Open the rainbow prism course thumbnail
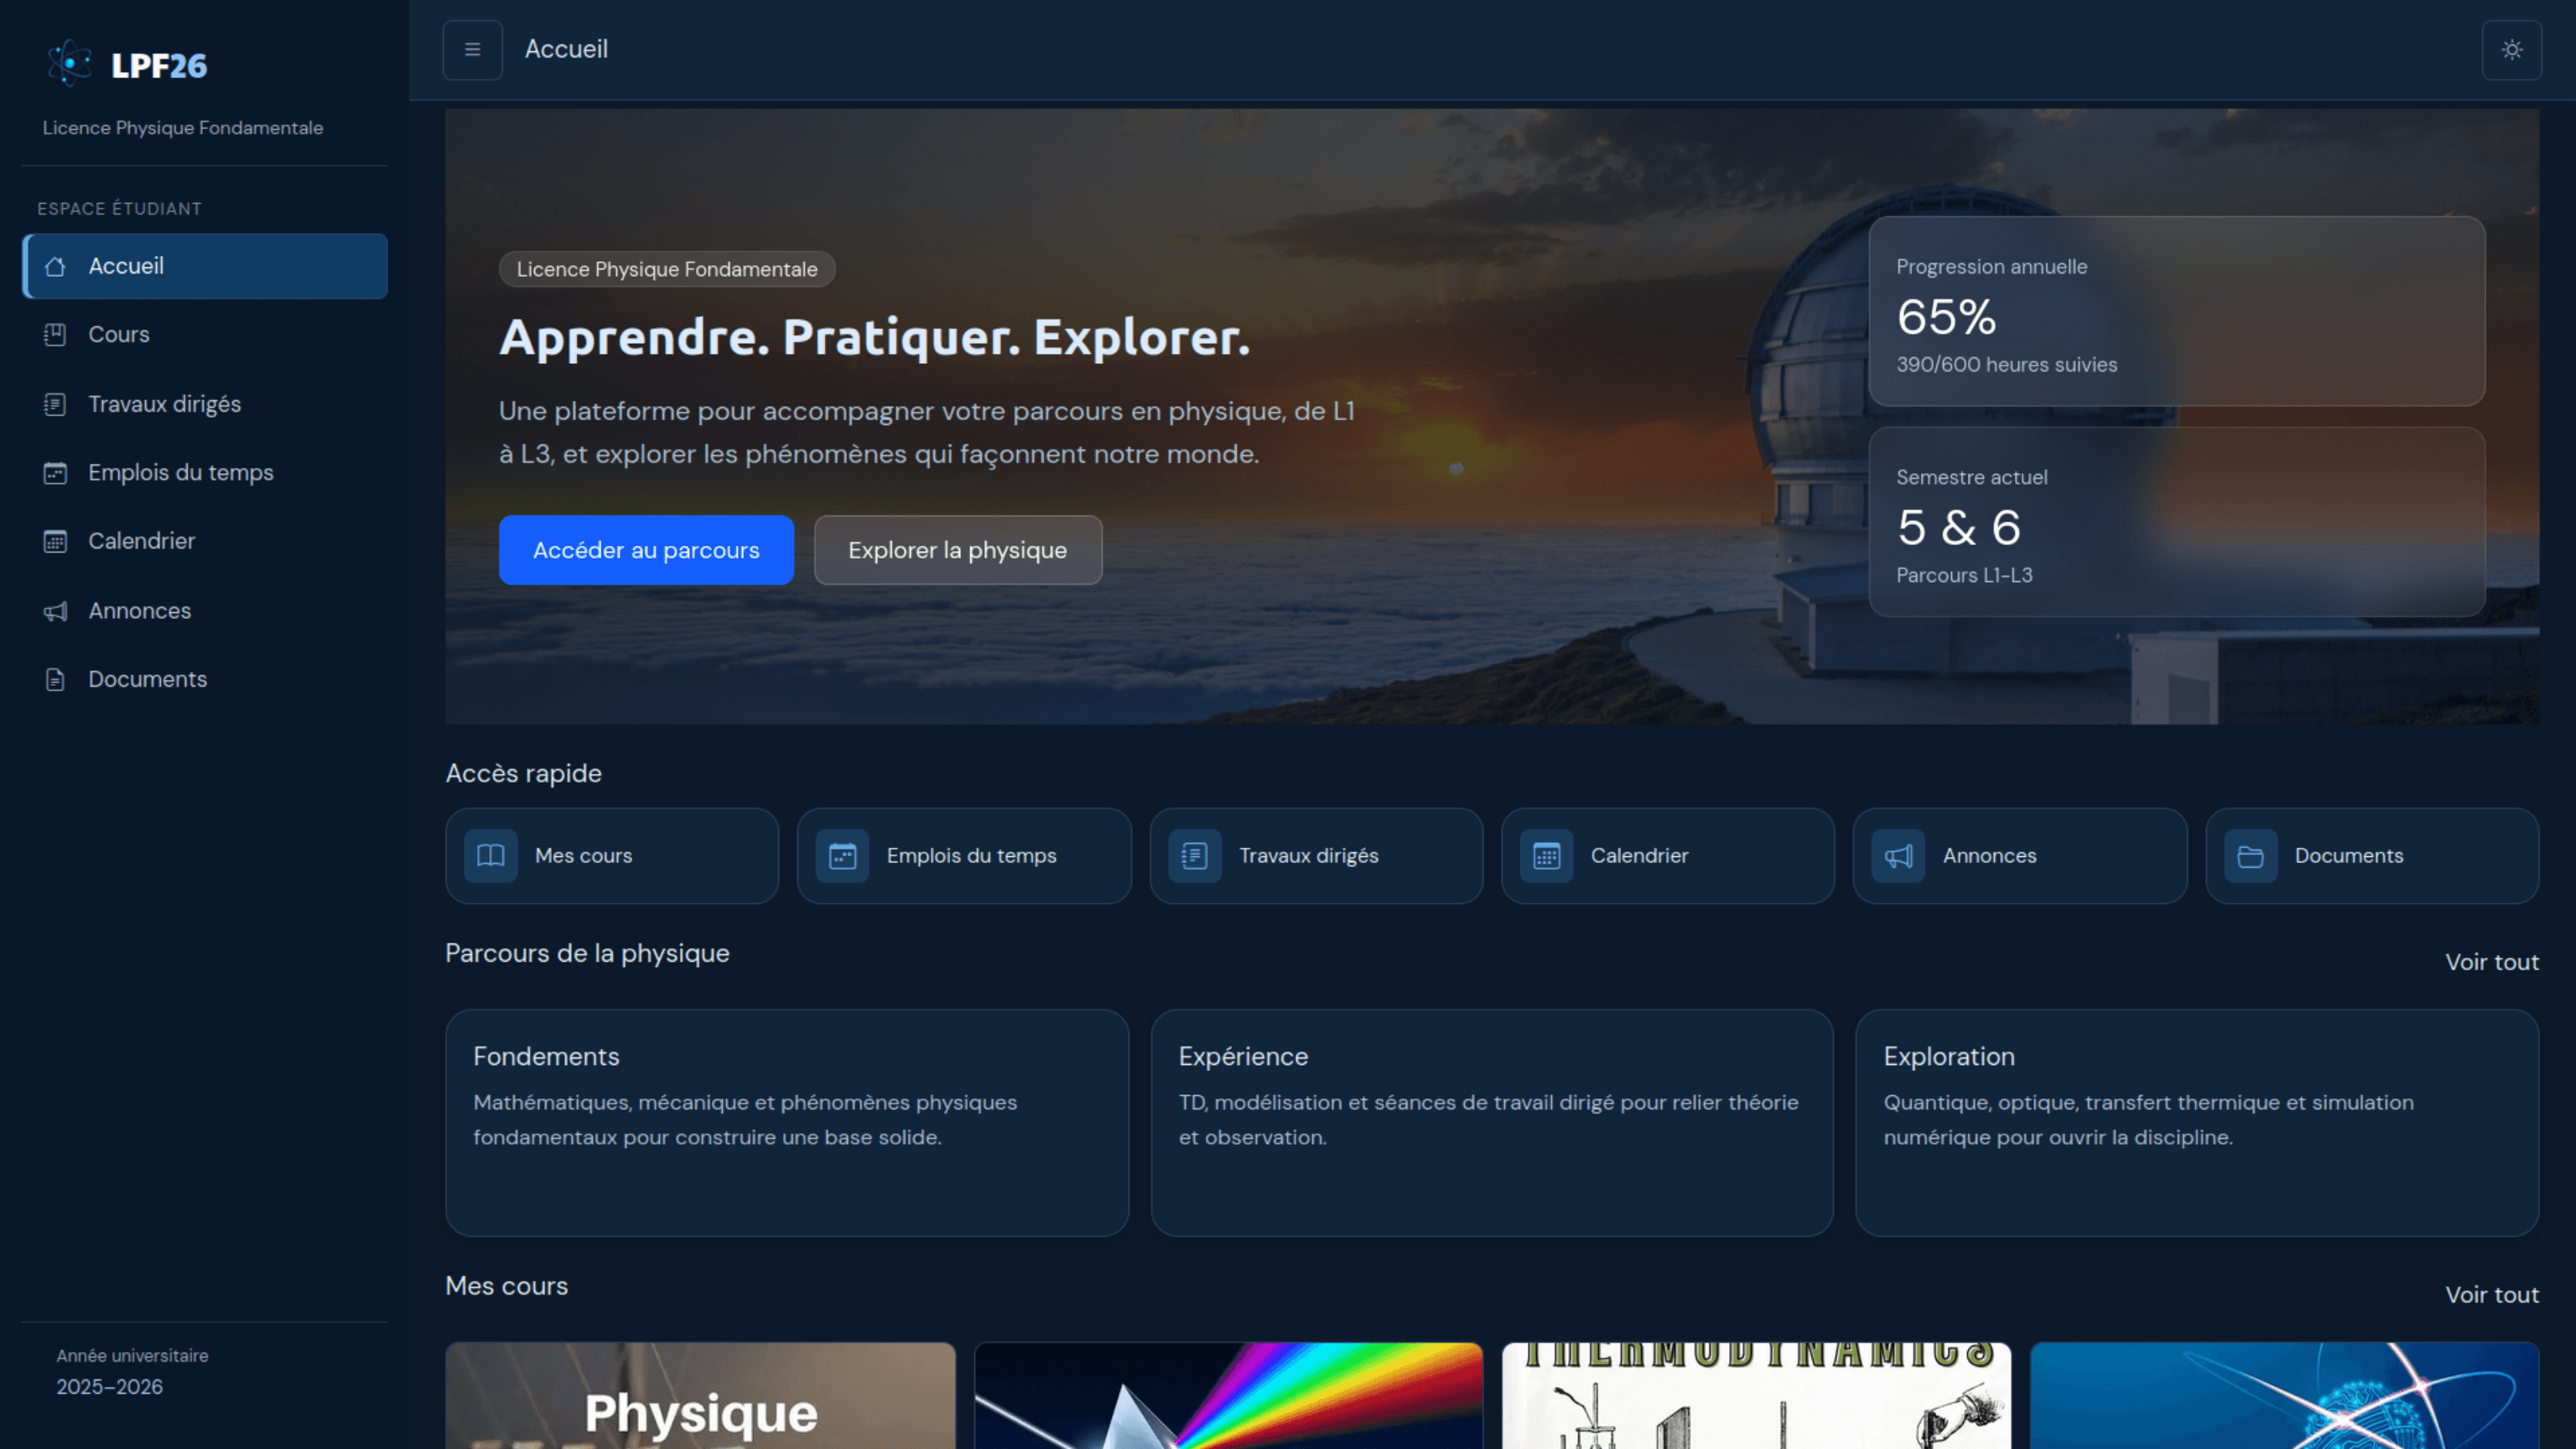 point(1228,1396)
